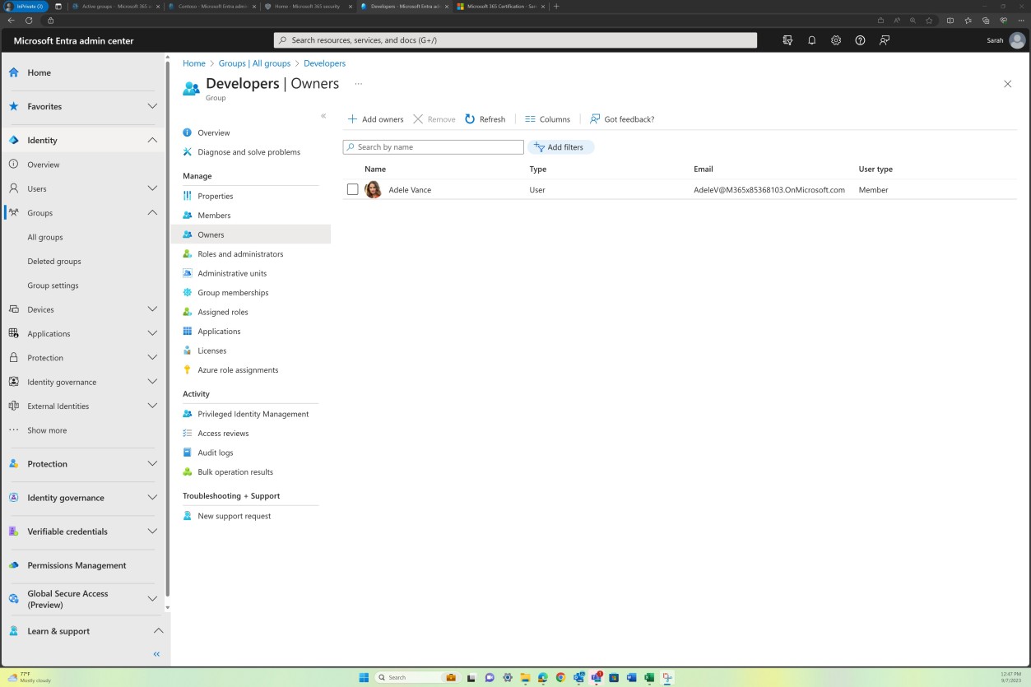Check the checkbox next to Adele Vance
Image resolution: width=1031 pixels, height=687 pixels.
pyautogui.click(x=352, y=189)
